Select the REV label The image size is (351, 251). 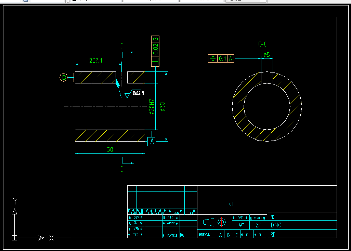pos(203,235)
